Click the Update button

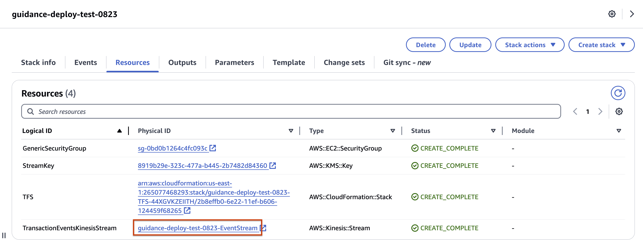(470, 45)
